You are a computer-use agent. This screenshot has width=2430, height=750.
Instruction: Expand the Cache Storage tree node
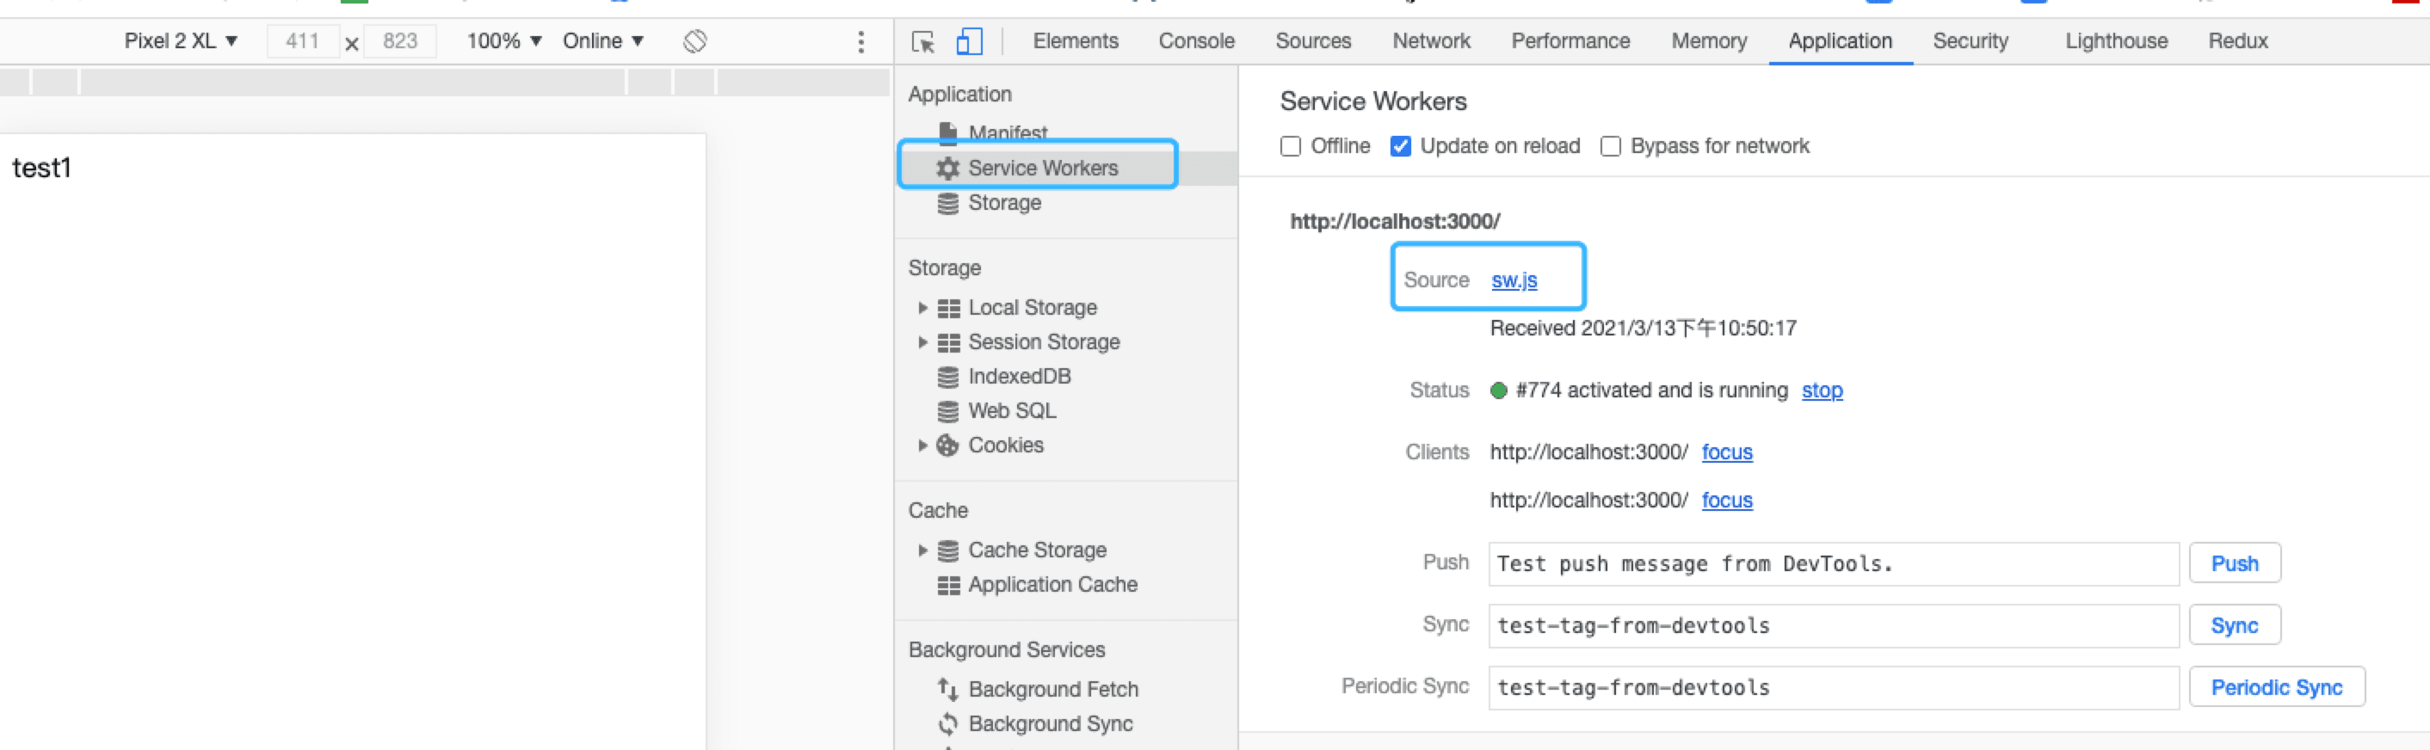click(x=922, y=550)
